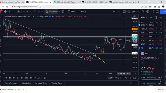
Task: Open the indicator templates grid icon
Action: coord(63,12)
